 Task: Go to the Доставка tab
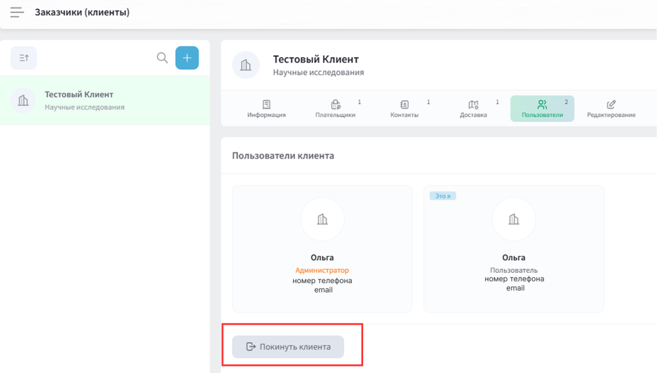[x=474, y=109]
